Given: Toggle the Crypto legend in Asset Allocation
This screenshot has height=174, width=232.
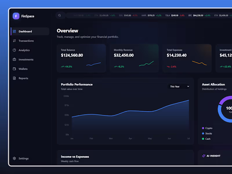Looking at the screenshot, I should click(x=208, y=128).
